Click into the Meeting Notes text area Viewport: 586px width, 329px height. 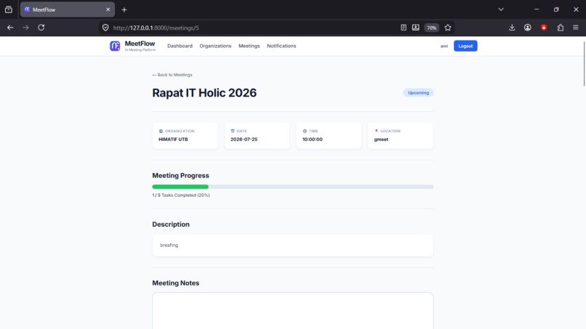pos(292,311)
